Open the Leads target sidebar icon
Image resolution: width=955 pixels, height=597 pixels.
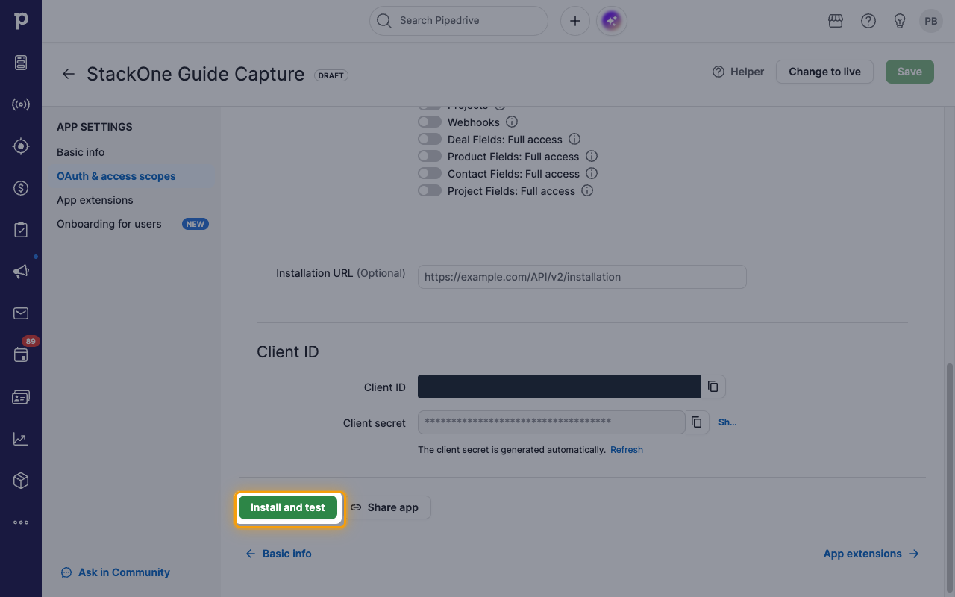point(21,146)
